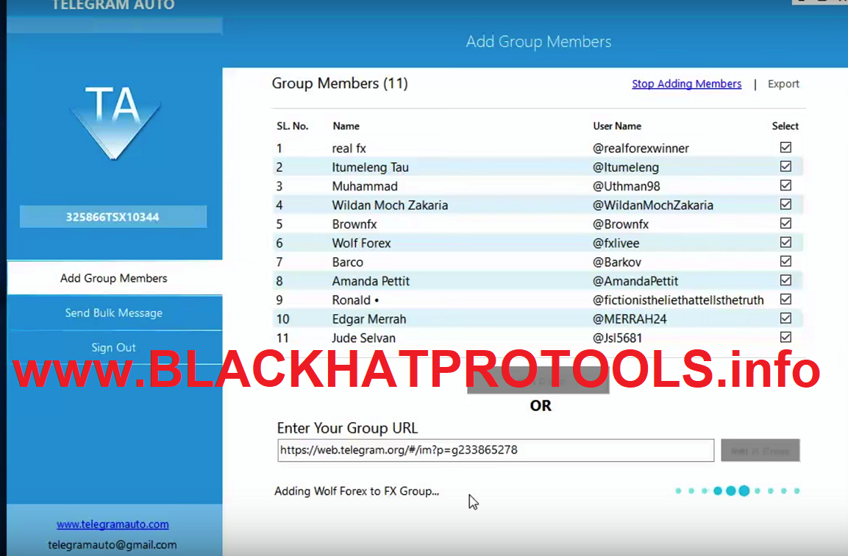Select the Itumeleng Tau name cell
Image resolution: width=848 pixels, height=556 pixels.
371,167
